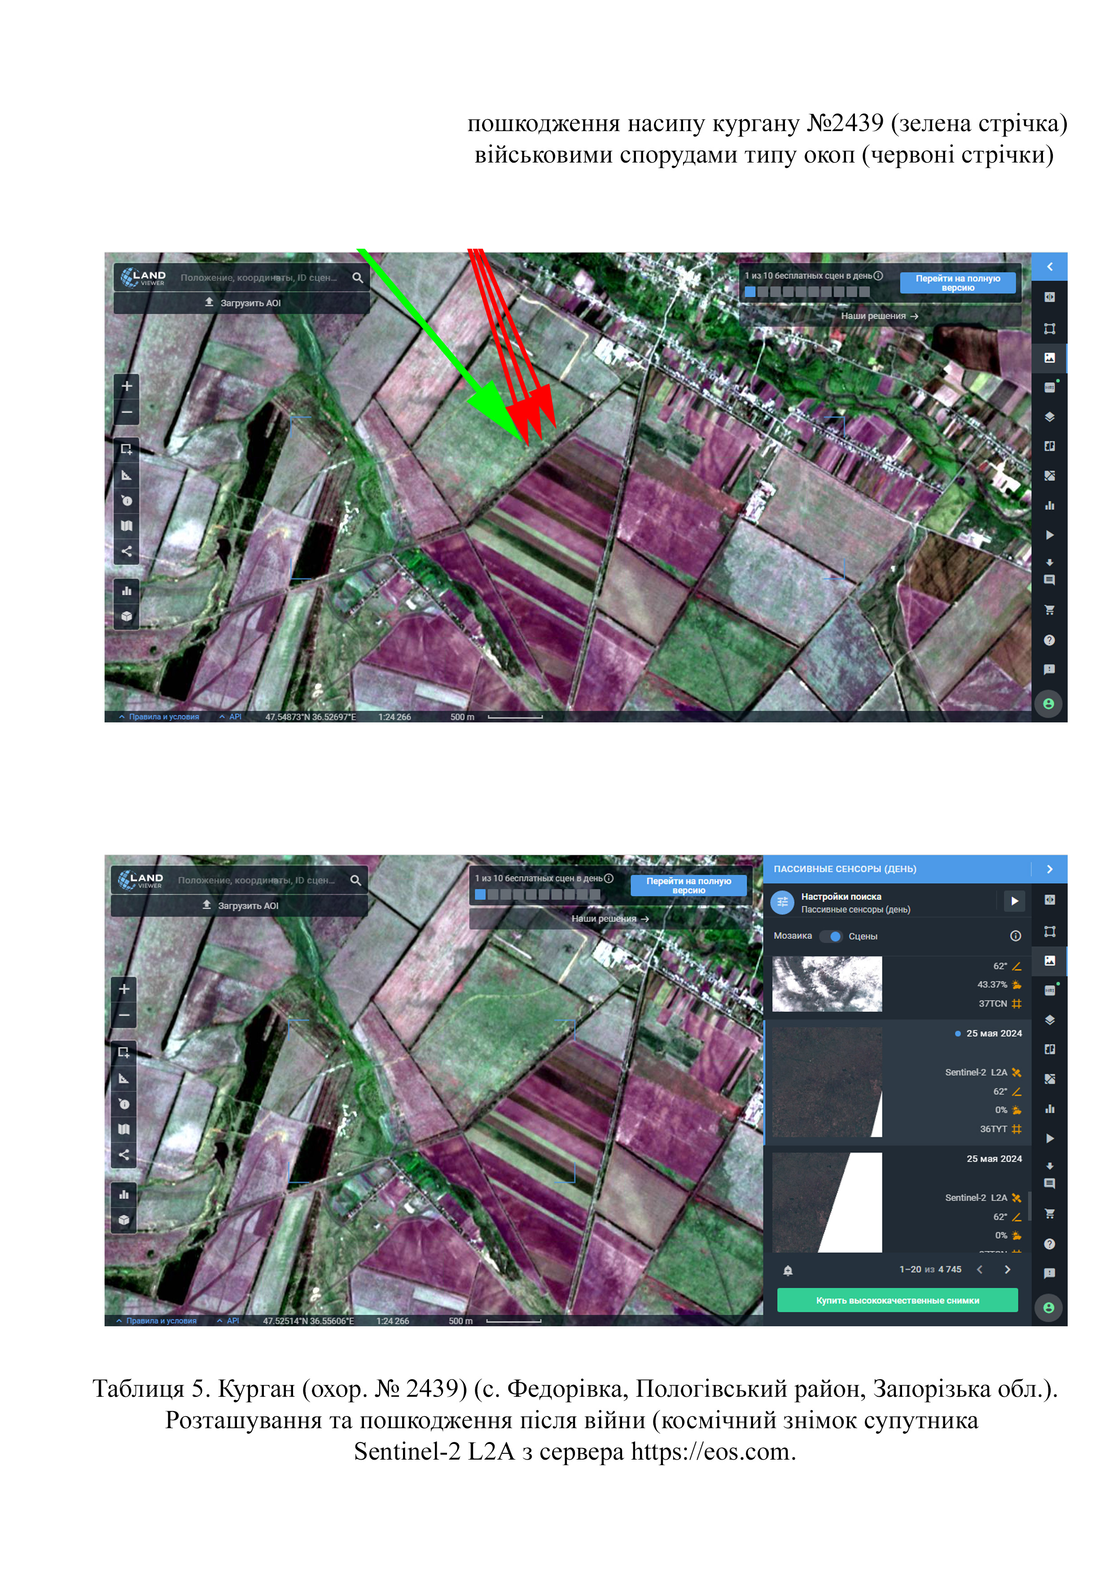The height and width of the screenshot is (1575, 1113).
Task: Collapse the Пассивные сенсоры panel with the chevron
Action: (x=1049, y=869)
